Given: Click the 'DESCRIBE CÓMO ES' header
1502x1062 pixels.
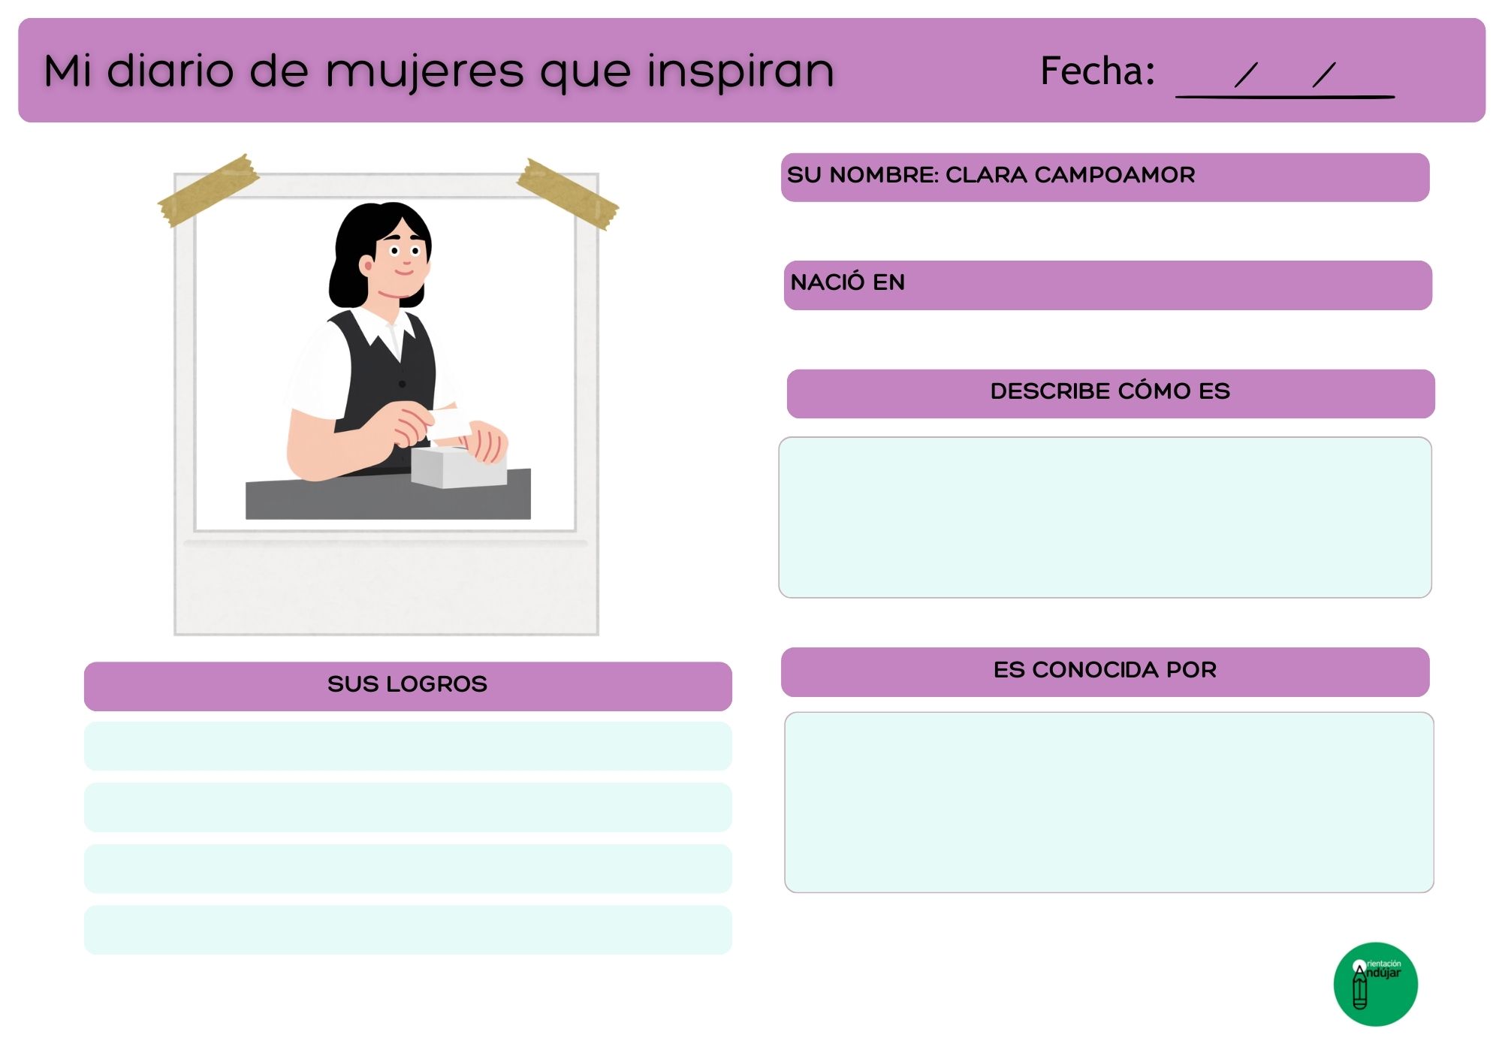Looking at the screenshot, I should click(1111, 394).
